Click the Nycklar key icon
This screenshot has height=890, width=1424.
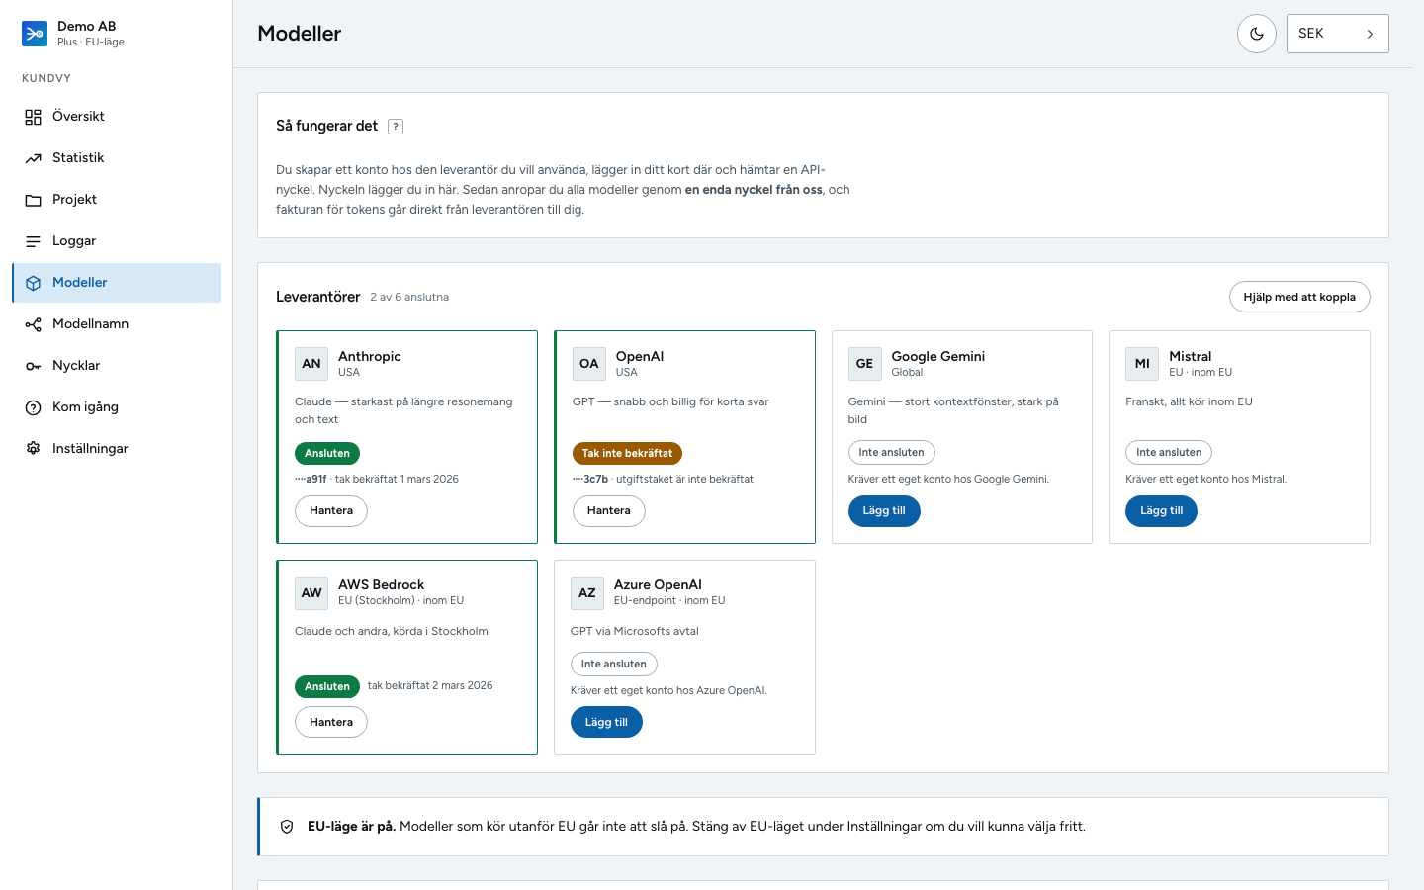[34, 366]
